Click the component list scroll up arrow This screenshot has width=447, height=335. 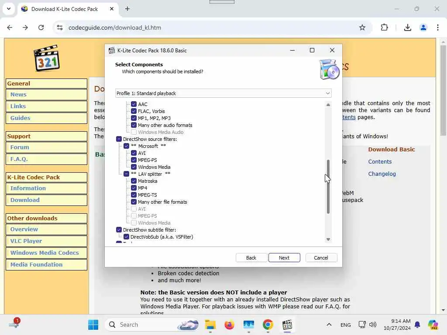click(x=328, y=105)
